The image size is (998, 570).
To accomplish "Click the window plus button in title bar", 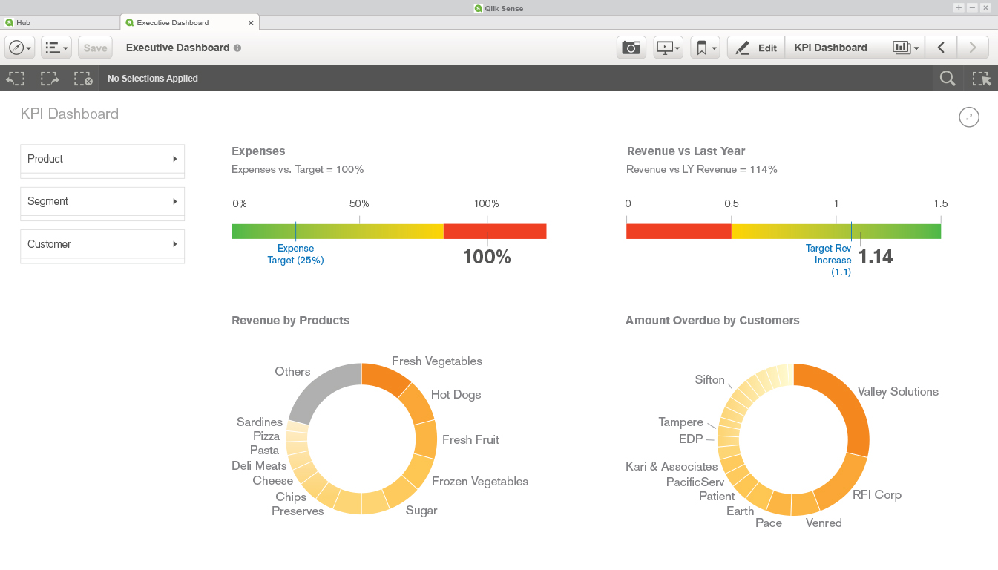I will pyautogui.click(x=959, y=7).
